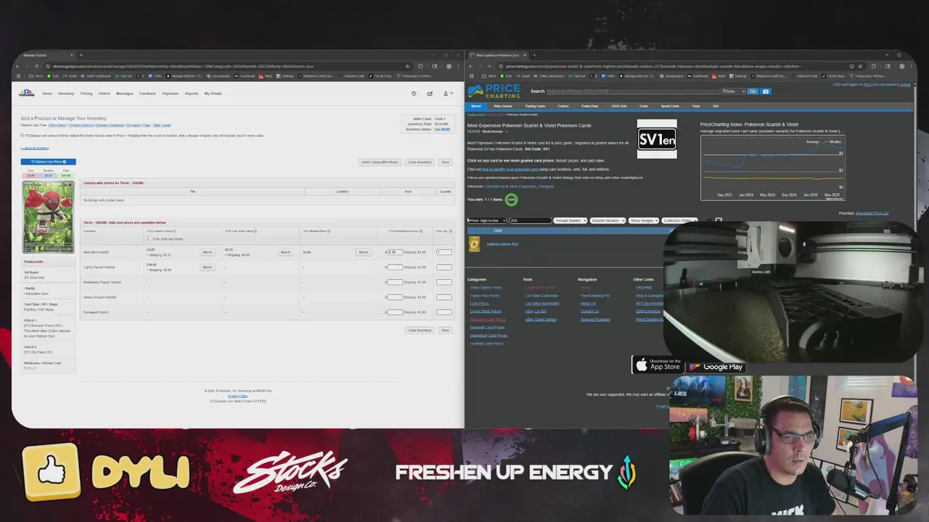
Task: Bookmark the TCGplayer page with star icon
Action: coord(407,66)
